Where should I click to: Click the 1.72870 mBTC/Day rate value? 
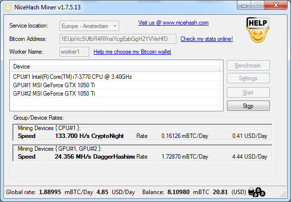185,157
